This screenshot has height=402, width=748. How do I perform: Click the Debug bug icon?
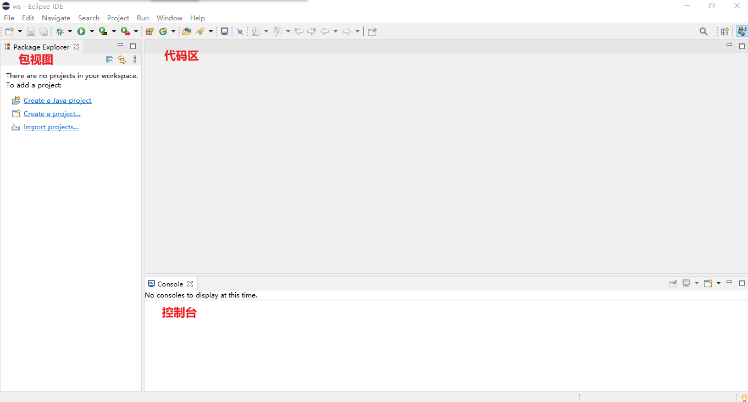59,31
